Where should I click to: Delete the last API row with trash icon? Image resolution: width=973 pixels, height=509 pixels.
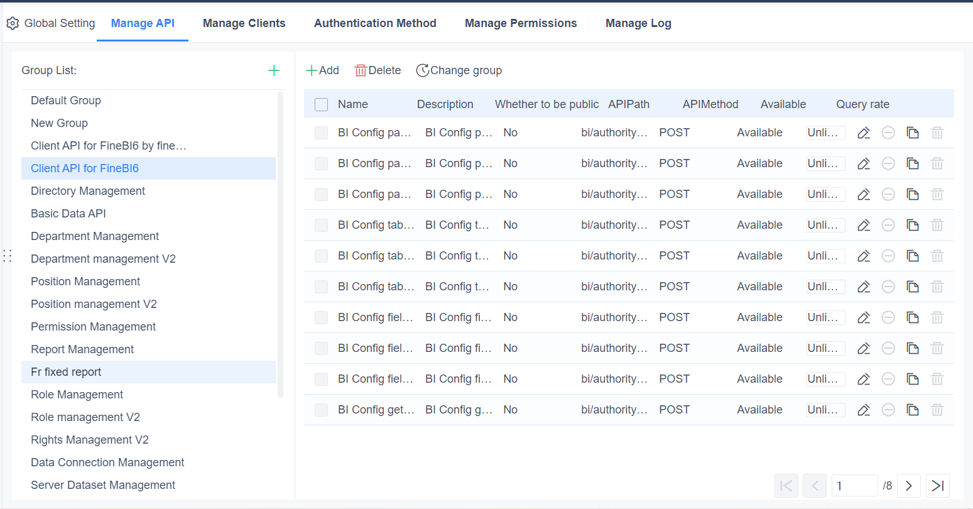937,409
